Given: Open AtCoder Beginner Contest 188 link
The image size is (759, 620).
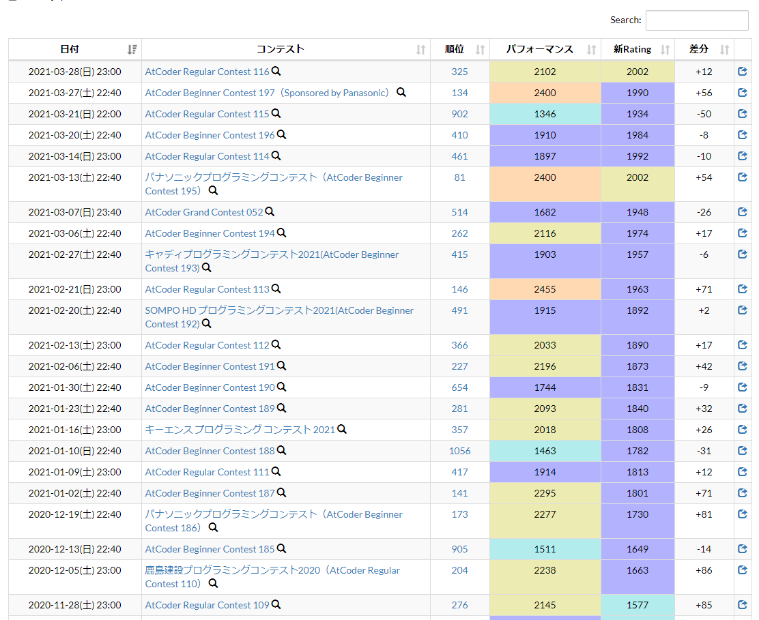Looking at the screenshot, I should 210,452.
